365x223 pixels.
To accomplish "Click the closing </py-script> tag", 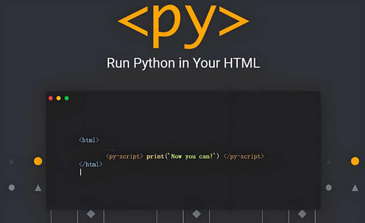I will point(244,156).
